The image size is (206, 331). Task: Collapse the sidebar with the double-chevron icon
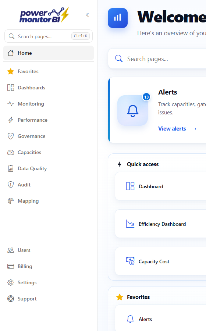pos(88,15)
